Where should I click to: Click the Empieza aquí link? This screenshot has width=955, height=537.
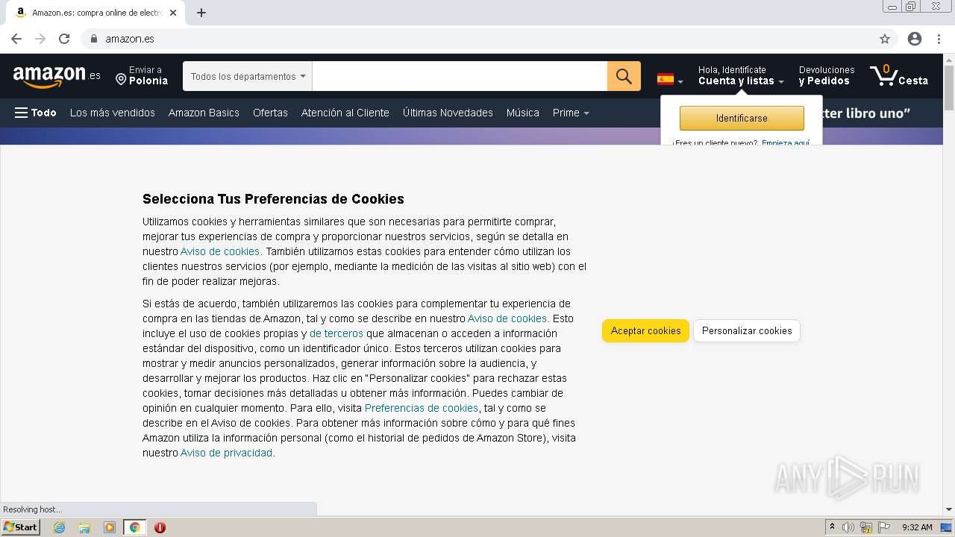click(786, 142)
